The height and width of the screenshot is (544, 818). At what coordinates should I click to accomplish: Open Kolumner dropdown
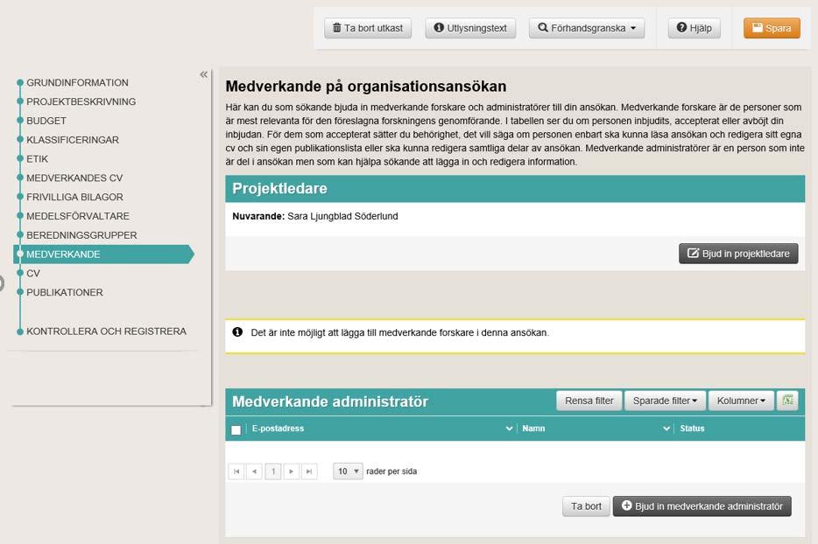pyautogui.click(x=741, y=401)
